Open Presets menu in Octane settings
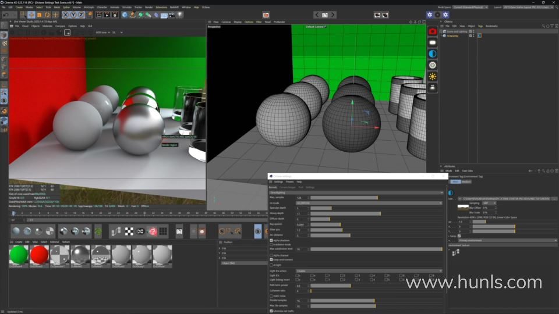The height and width of the screenshot is (314, 559). click(x=289, y=181)
